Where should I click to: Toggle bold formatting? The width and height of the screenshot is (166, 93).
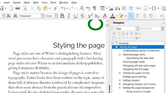[62, 16]
